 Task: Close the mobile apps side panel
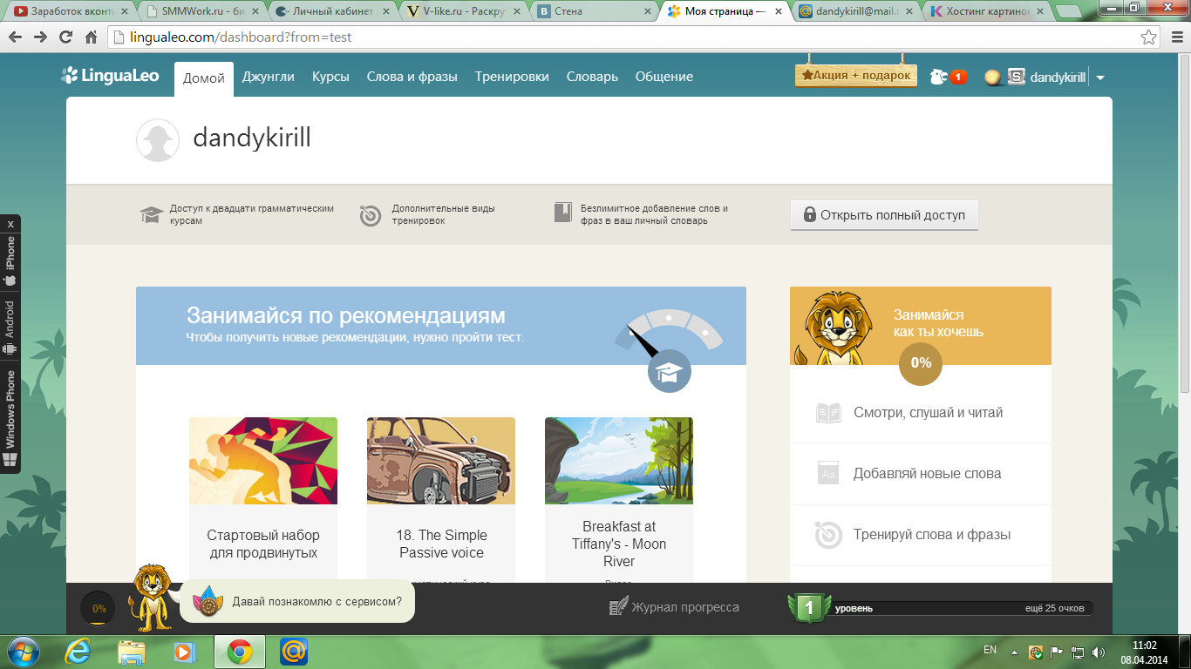coord(10,224)
